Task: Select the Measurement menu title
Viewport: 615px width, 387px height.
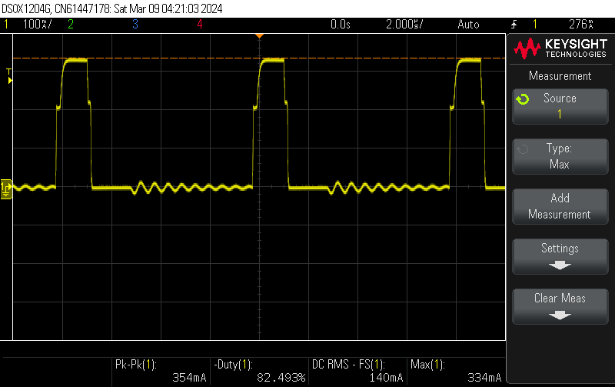Action: [x=560, y=75]
